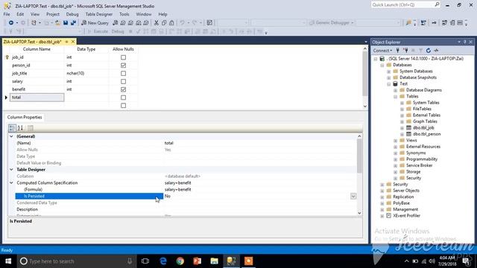Uncheck Allow Nulls for benefit
This screenshot has width=477, height=268.
click(x=123, y=89)
